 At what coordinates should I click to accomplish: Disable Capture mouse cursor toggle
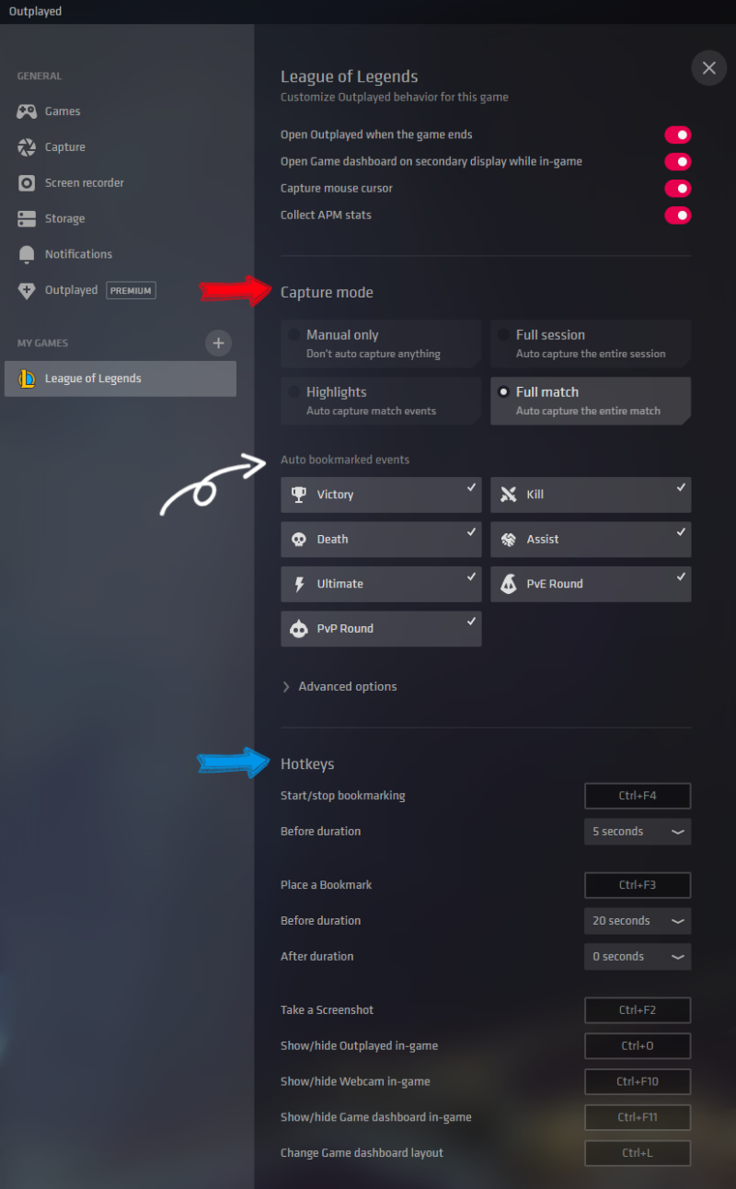[678, 189]
